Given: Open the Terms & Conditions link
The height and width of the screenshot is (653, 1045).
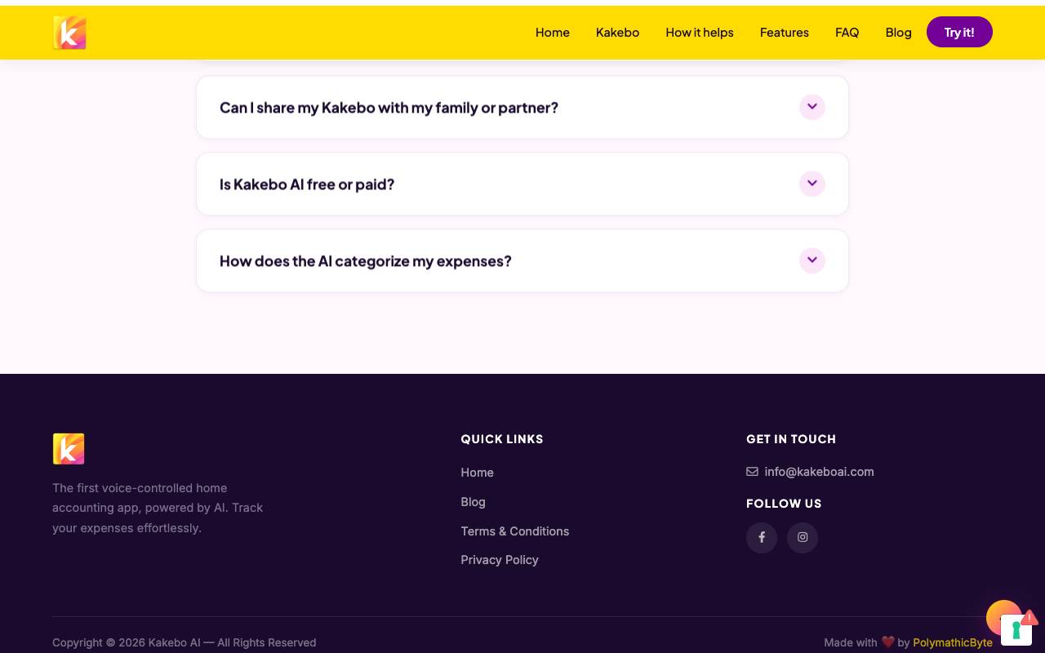Looking at the screenshot, I should click(x=514, y=531).
